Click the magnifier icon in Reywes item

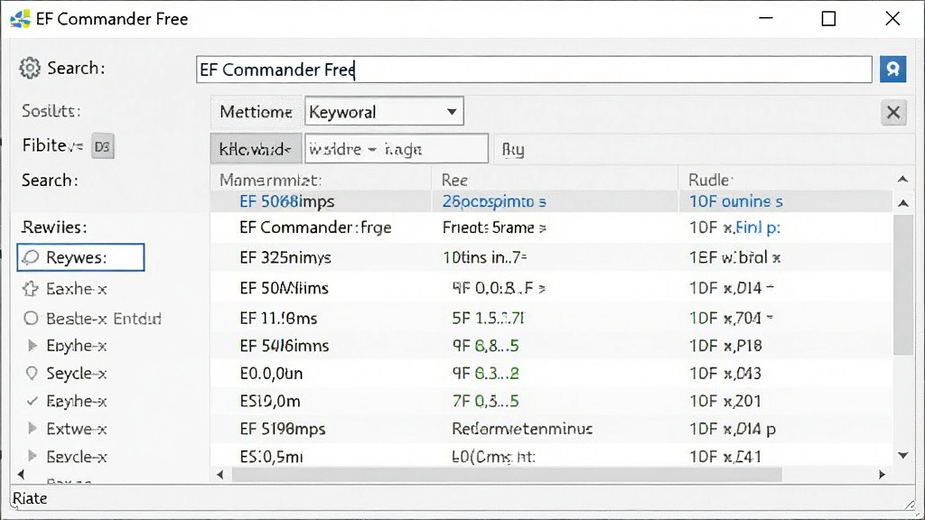[x=31, y=257]
